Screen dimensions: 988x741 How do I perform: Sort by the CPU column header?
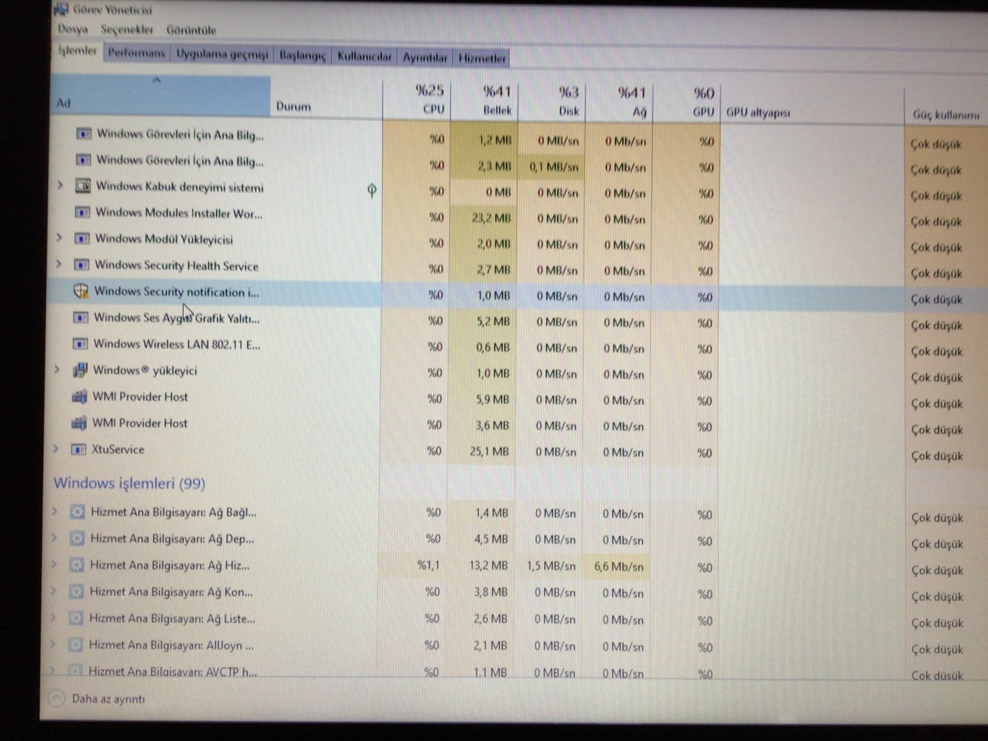click(x=416, y=100)
